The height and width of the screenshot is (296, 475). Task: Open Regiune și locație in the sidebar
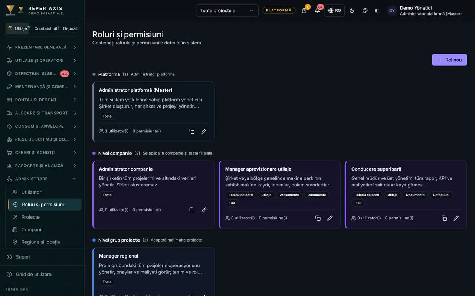pos(45,242)
